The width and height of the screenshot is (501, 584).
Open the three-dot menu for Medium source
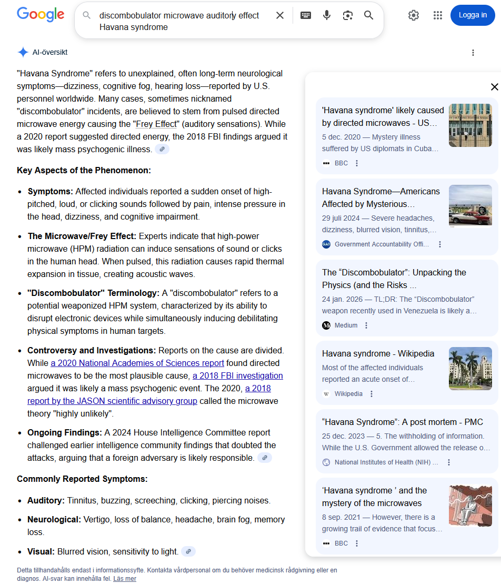(x=366, y=325)
